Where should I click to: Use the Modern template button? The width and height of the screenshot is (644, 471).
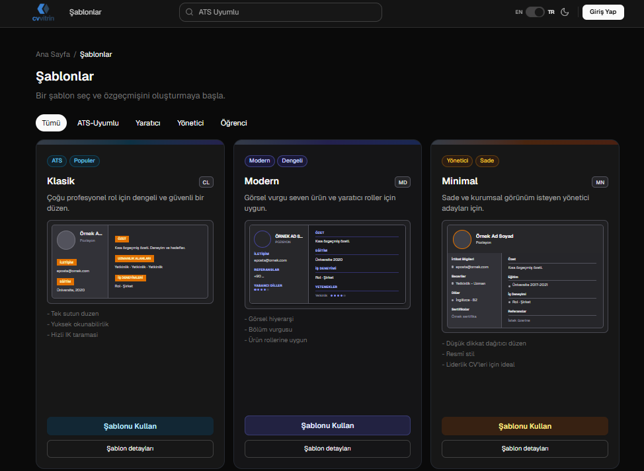click(327, 425)
